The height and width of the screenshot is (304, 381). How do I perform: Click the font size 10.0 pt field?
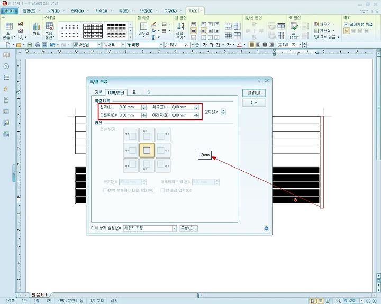pos(178,45)
